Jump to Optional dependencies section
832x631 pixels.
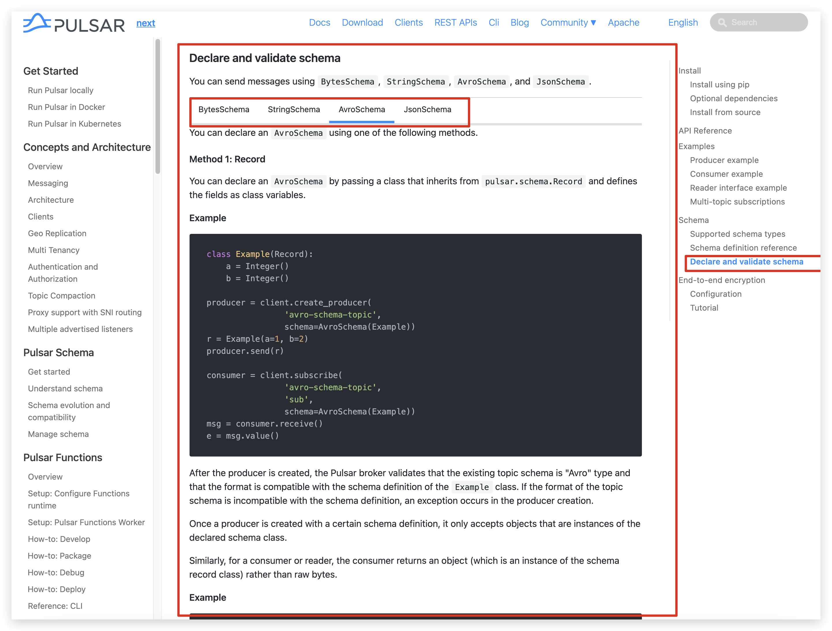tap(733, 99)
